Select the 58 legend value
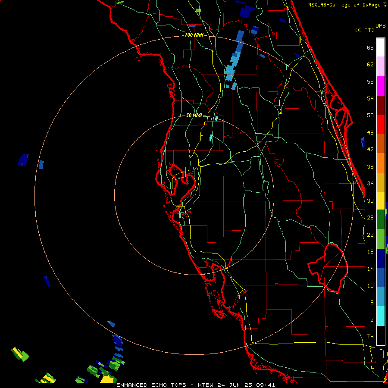Screen dimensions: 388x388 [x=370, y=81]
